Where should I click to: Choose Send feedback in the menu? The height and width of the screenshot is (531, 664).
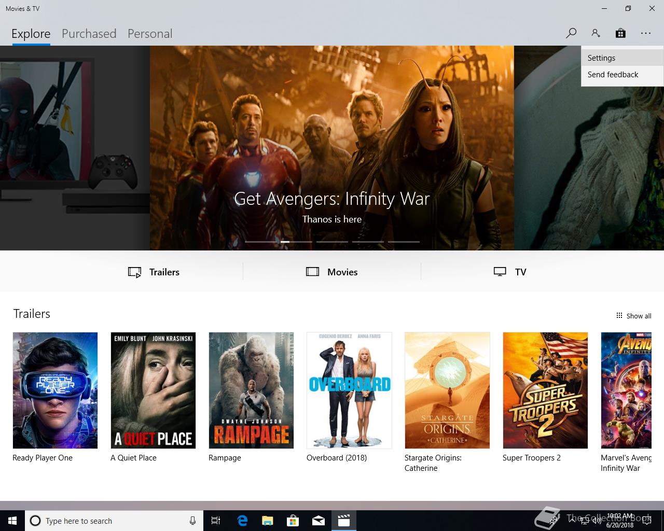pyautogui.click(x=622, y=75)
